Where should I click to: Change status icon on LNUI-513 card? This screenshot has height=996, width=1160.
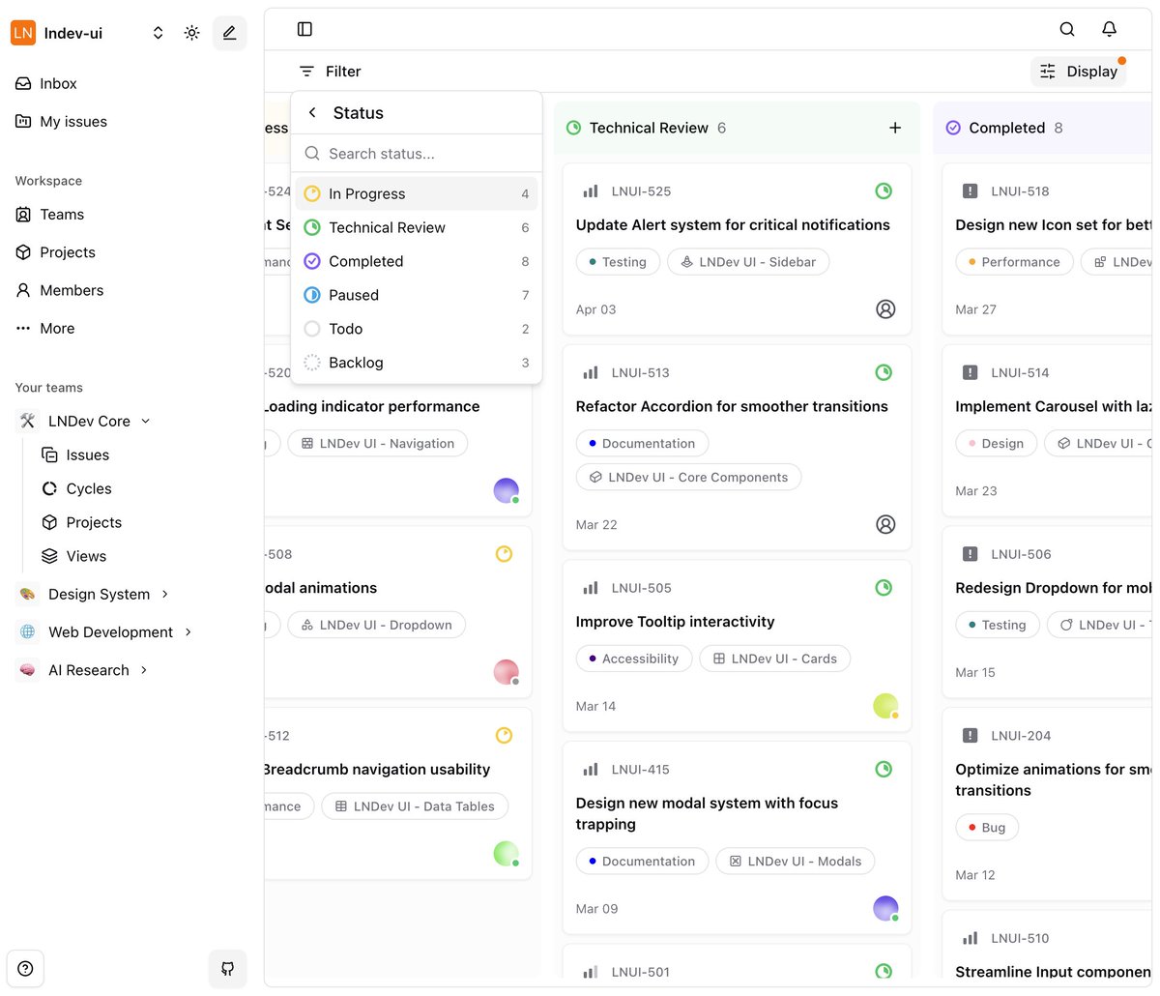(x=884, y=372)
